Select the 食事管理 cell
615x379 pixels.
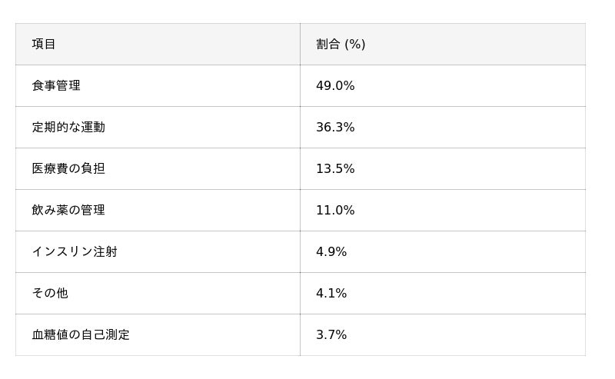[56, 86]
